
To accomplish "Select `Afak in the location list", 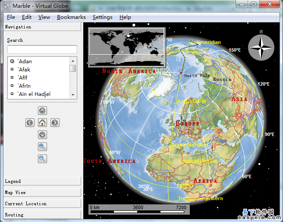I will (x=24, y=70).
